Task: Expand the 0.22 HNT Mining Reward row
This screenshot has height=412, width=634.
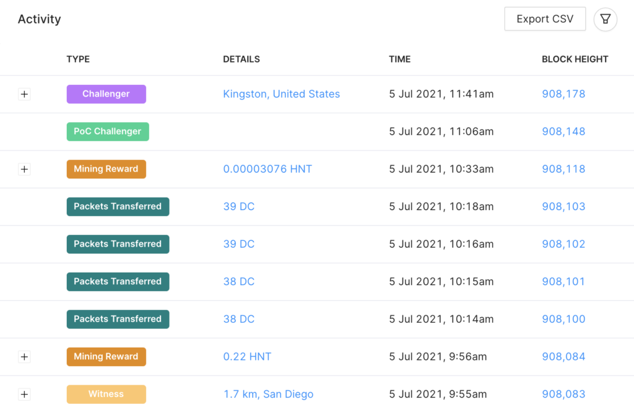Action: 24,357
